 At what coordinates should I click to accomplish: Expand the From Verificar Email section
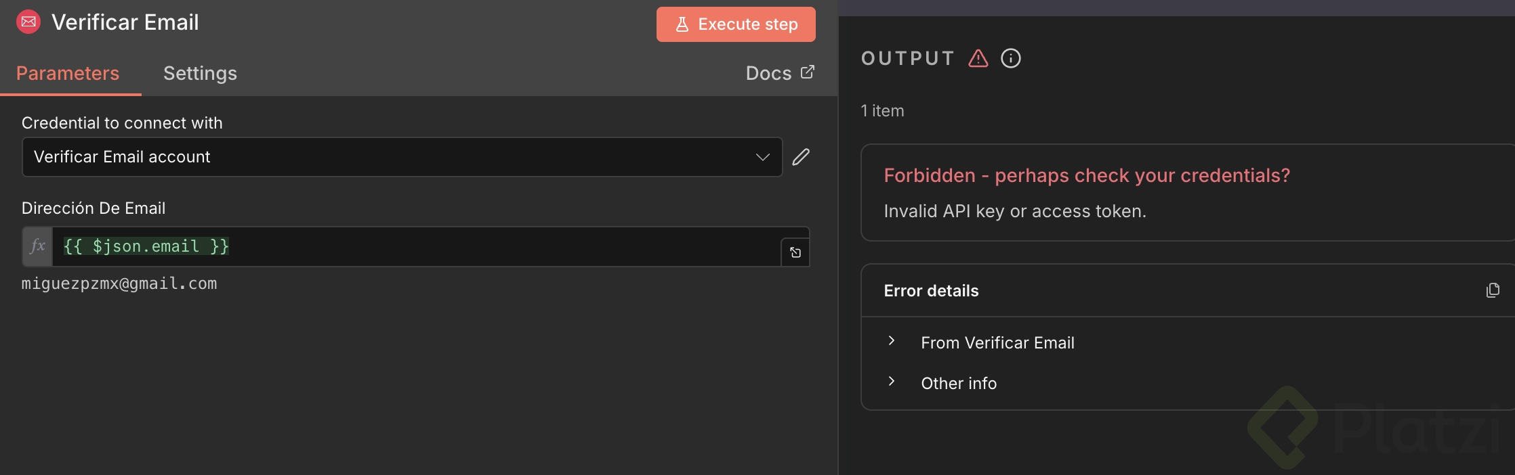(892, 341)
